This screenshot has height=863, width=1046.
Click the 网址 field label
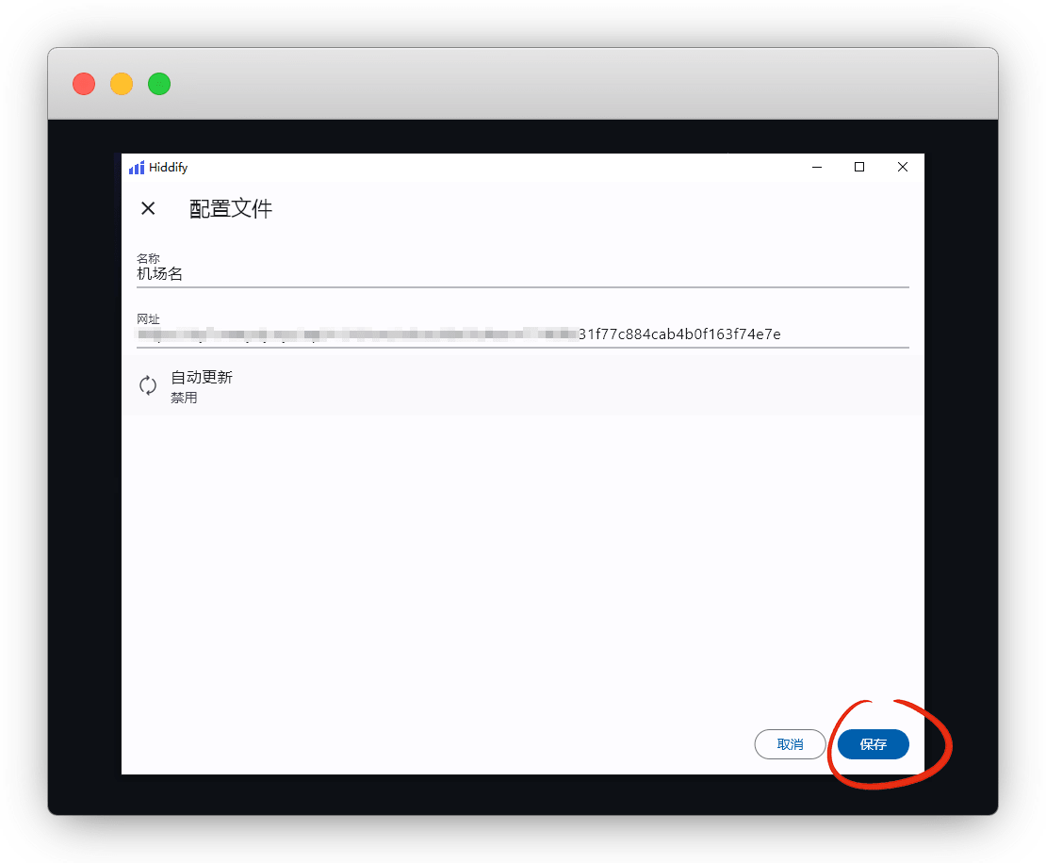coord(148,319)
